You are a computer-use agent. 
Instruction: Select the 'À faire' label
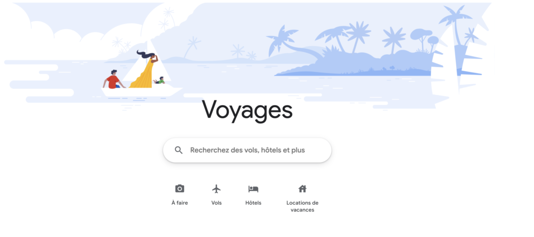coord(179,203)
